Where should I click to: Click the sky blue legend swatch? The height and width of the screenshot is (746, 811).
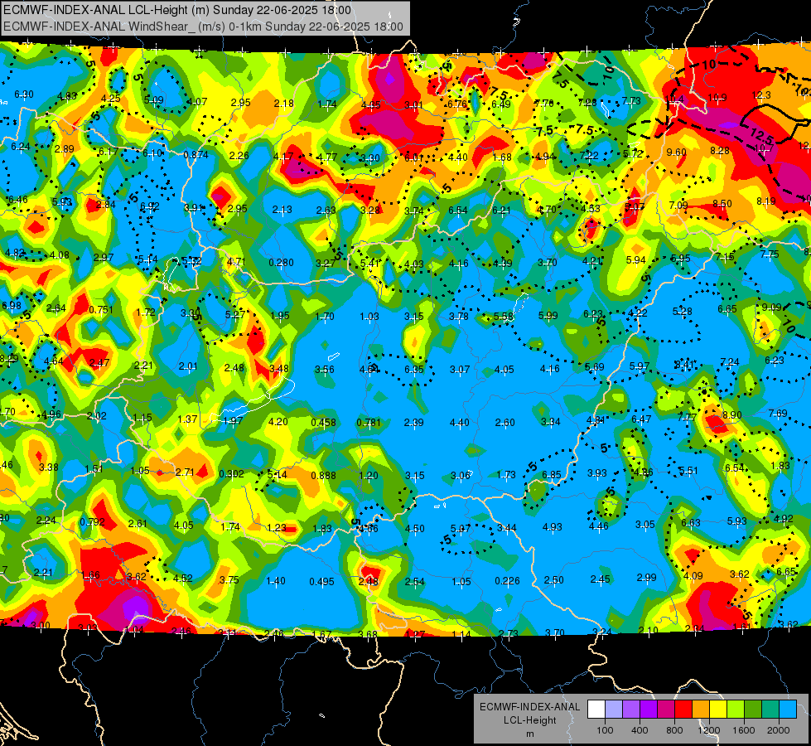[787, 710]
